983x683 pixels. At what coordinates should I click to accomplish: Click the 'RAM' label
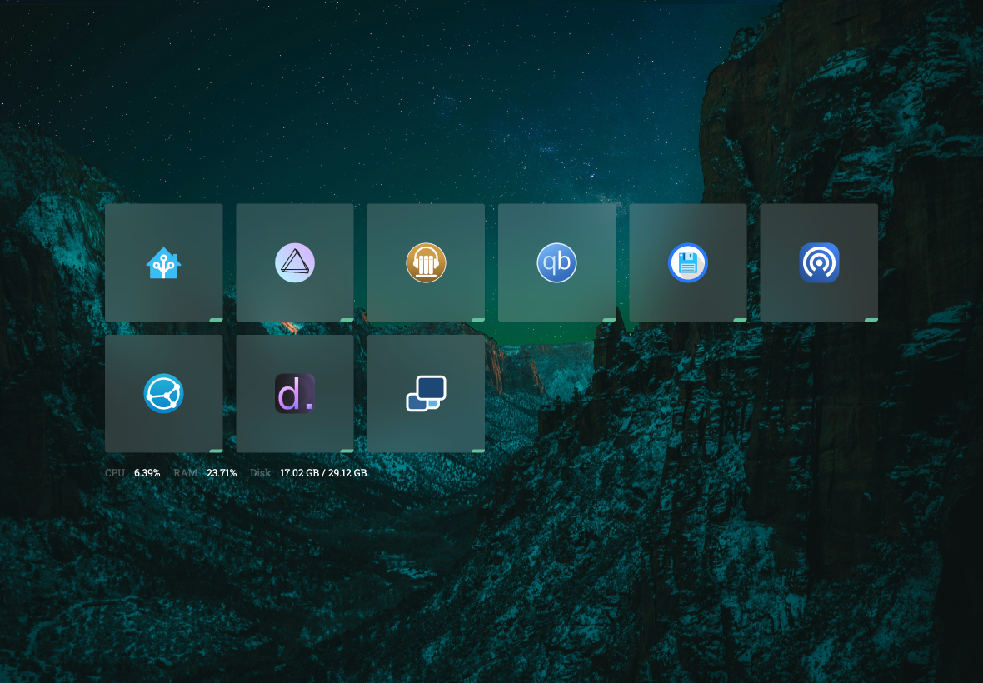[185, 473]
